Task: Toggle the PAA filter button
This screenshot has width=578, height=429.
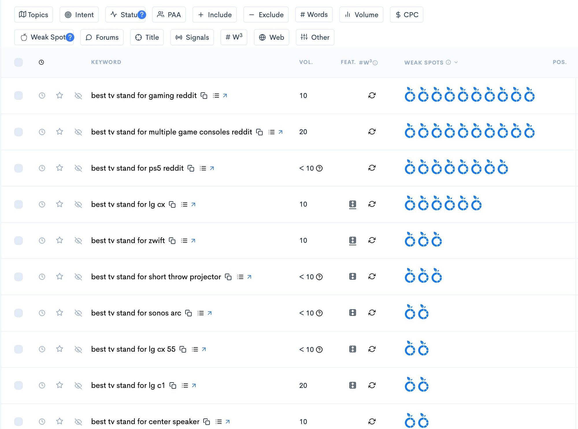Action: coord(169,14)
